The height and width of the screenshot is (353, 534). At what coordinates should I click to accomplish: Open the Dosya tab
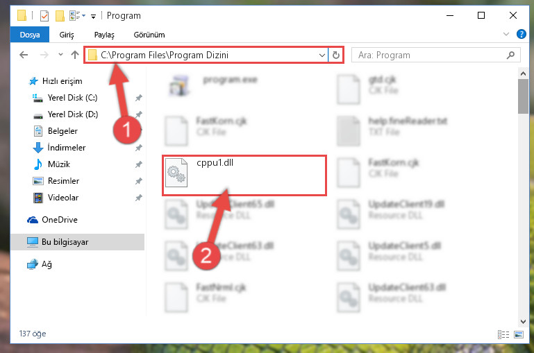pos(30,35)
